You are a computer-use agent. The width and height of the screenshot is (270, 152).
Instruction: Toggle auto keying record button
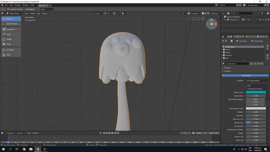coord(100,133)
